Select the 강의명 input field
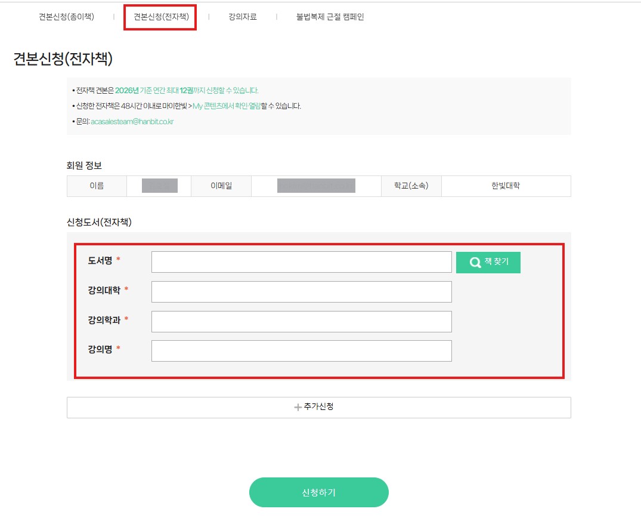 pos(301,351)
